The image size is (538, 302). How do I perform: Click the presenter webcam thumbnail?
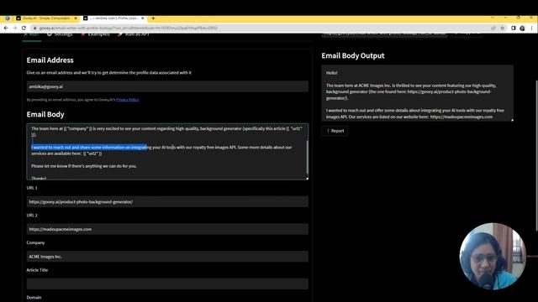(493, 256)
